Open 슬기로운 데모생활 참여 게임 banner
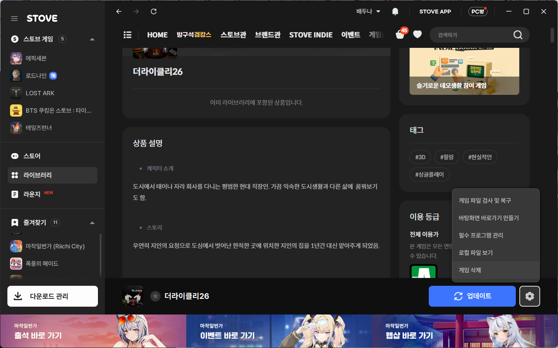Viewport: 558px width, 348px height. 464,71
